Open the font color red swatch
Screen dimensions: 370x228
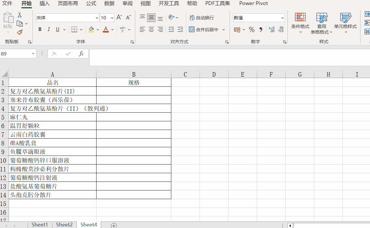105,30
